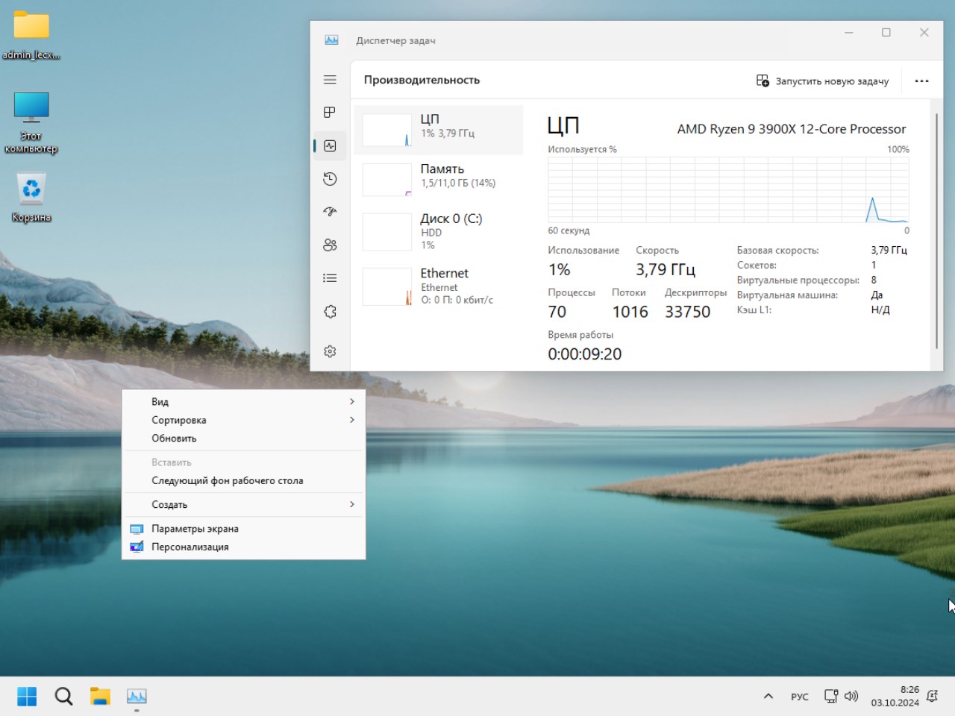
Task: Open Services via the puzzle-piece icon
Action: tap(330, 312)
